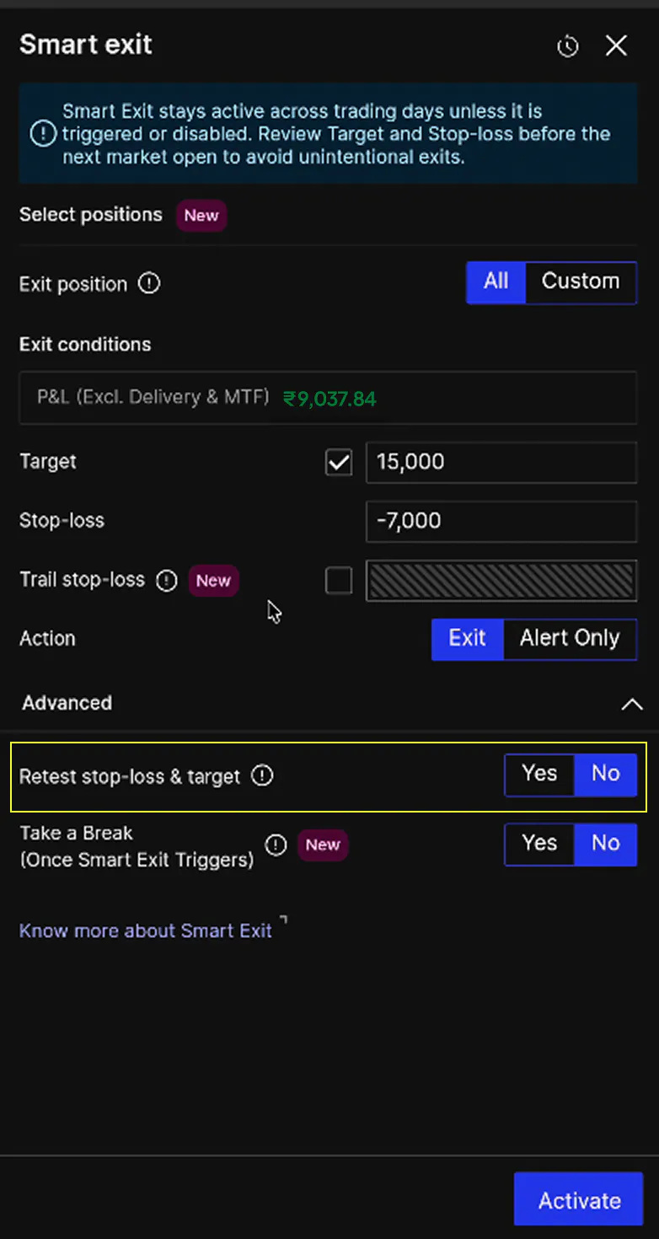Screen dimensions: 659x1239
Task: Click the Stop-loss value input field
Action: 501,521
